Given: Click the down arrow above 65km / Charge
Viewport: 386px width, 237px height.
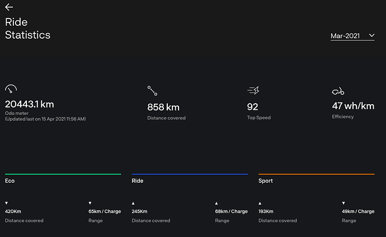Looking at the screenshot, I should pos(90,203).
